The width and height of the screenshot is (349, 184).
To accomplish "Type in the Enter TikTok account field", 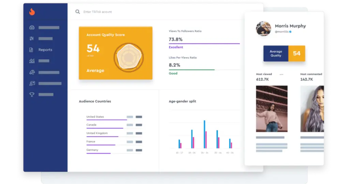I will [x=136, y=12].
